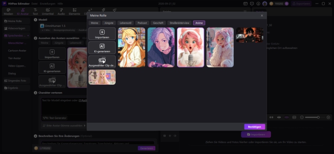
Task: Click the Text für Modell eingeben field
Action: point(64,106)
